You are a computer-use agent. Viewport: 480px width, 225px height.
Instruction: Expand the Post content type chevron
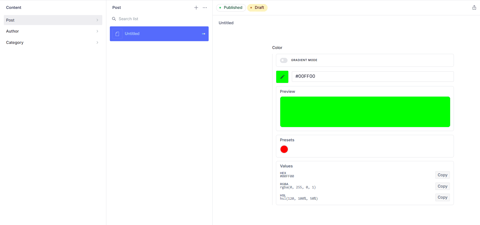click(x=97, y=20)
